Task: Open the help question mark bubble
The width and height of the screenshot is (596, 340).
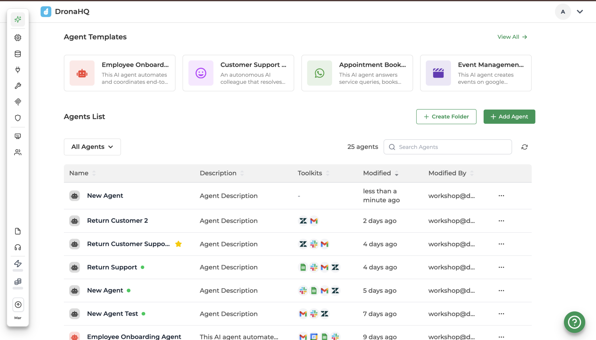Action: click(x=574, y=322)
